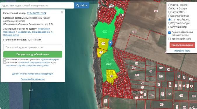Select green parcel labeled 1319
The height and width of the screenshot is (109, 197).
tap(108, 64)
